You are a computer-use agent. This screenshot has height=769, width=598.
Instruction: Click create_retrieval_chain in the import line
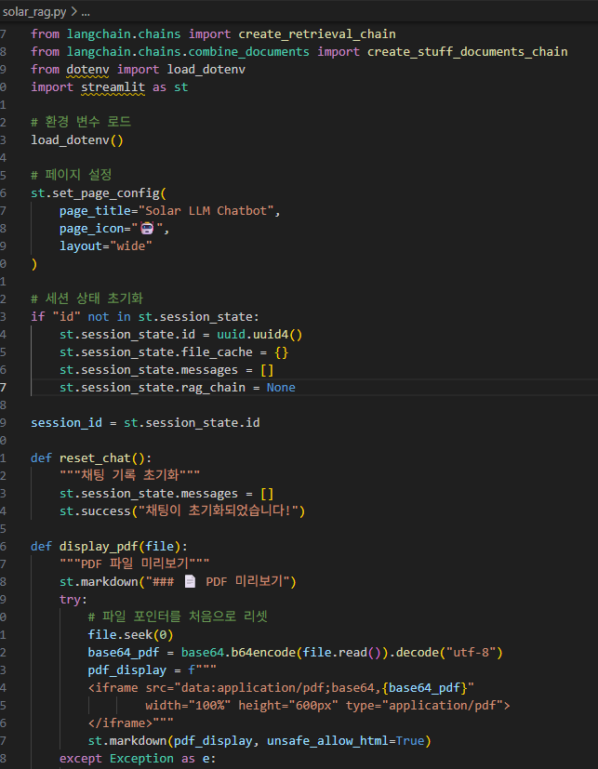click(x=317, y=34)
